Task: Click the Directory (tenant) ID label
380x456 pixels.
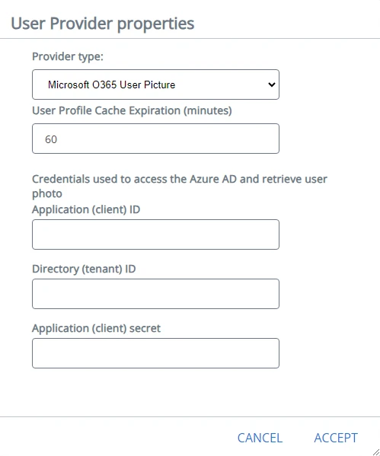Action: 84,269
